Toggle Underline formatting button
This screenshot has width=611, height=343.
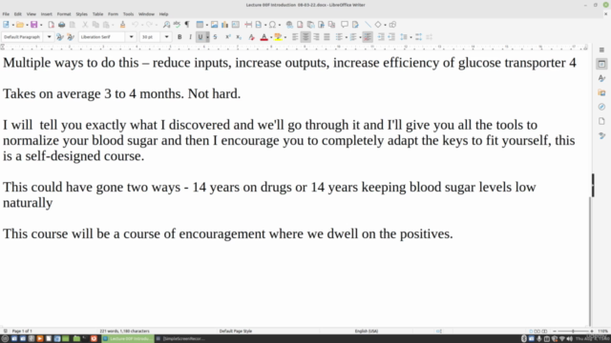200,37
